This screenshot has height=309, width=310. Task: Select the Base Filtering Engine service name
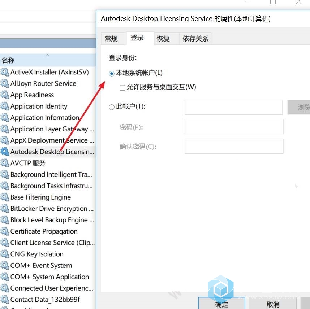pyautogui.click(x=41, y=197)
